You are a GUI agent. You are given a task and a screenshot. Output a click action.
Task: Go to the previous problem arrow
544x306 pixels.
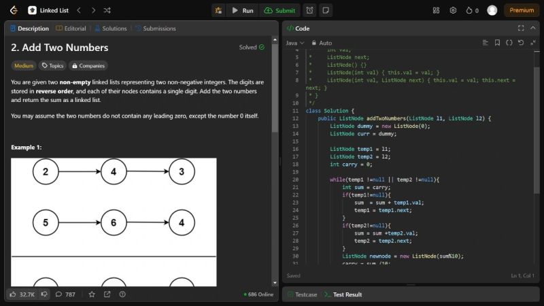click(x=79, y=10)
